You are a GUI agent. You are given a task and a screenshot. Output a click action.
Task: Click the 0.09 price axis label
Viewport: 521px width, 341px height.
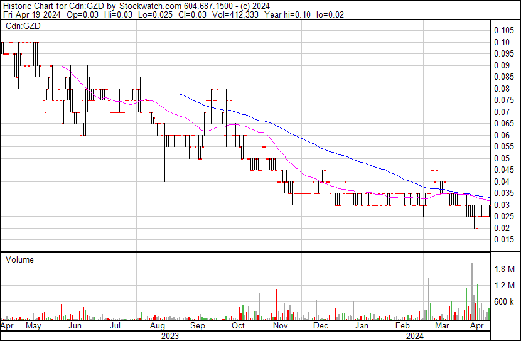tap(502, 65)
